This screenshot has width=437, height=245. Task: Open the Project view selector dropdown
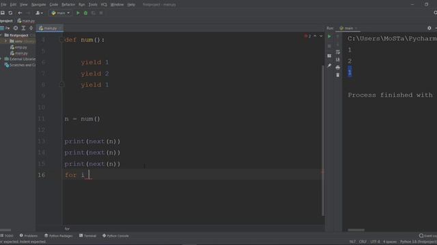tap(5, 28)
